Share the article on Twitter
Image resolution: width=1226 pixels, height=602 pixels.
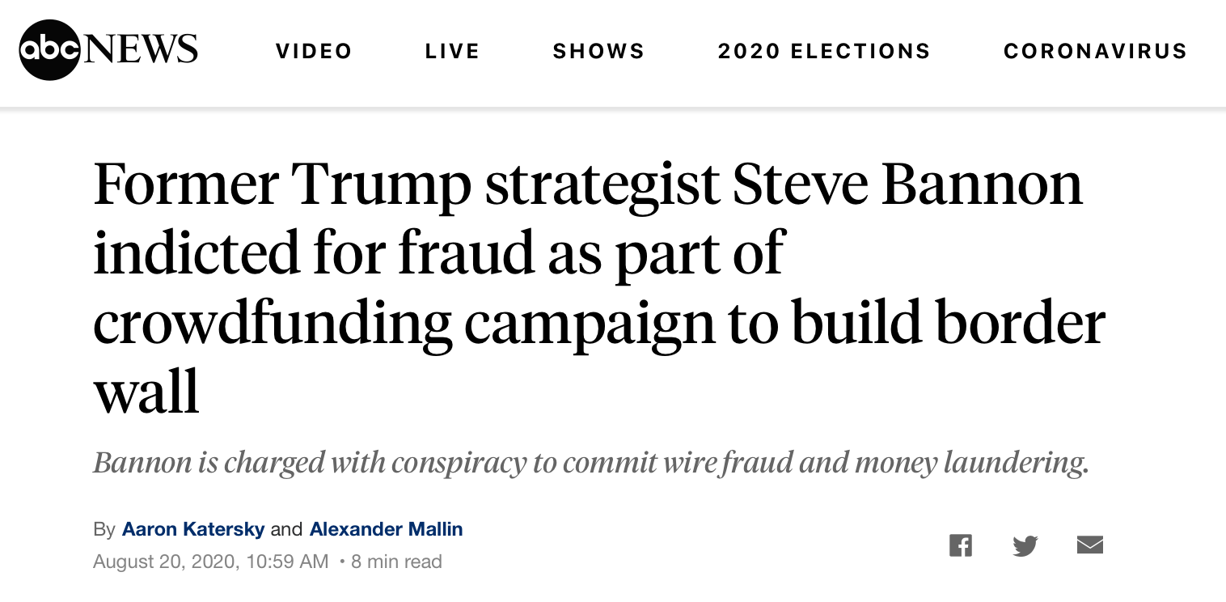pos(1025,545)
